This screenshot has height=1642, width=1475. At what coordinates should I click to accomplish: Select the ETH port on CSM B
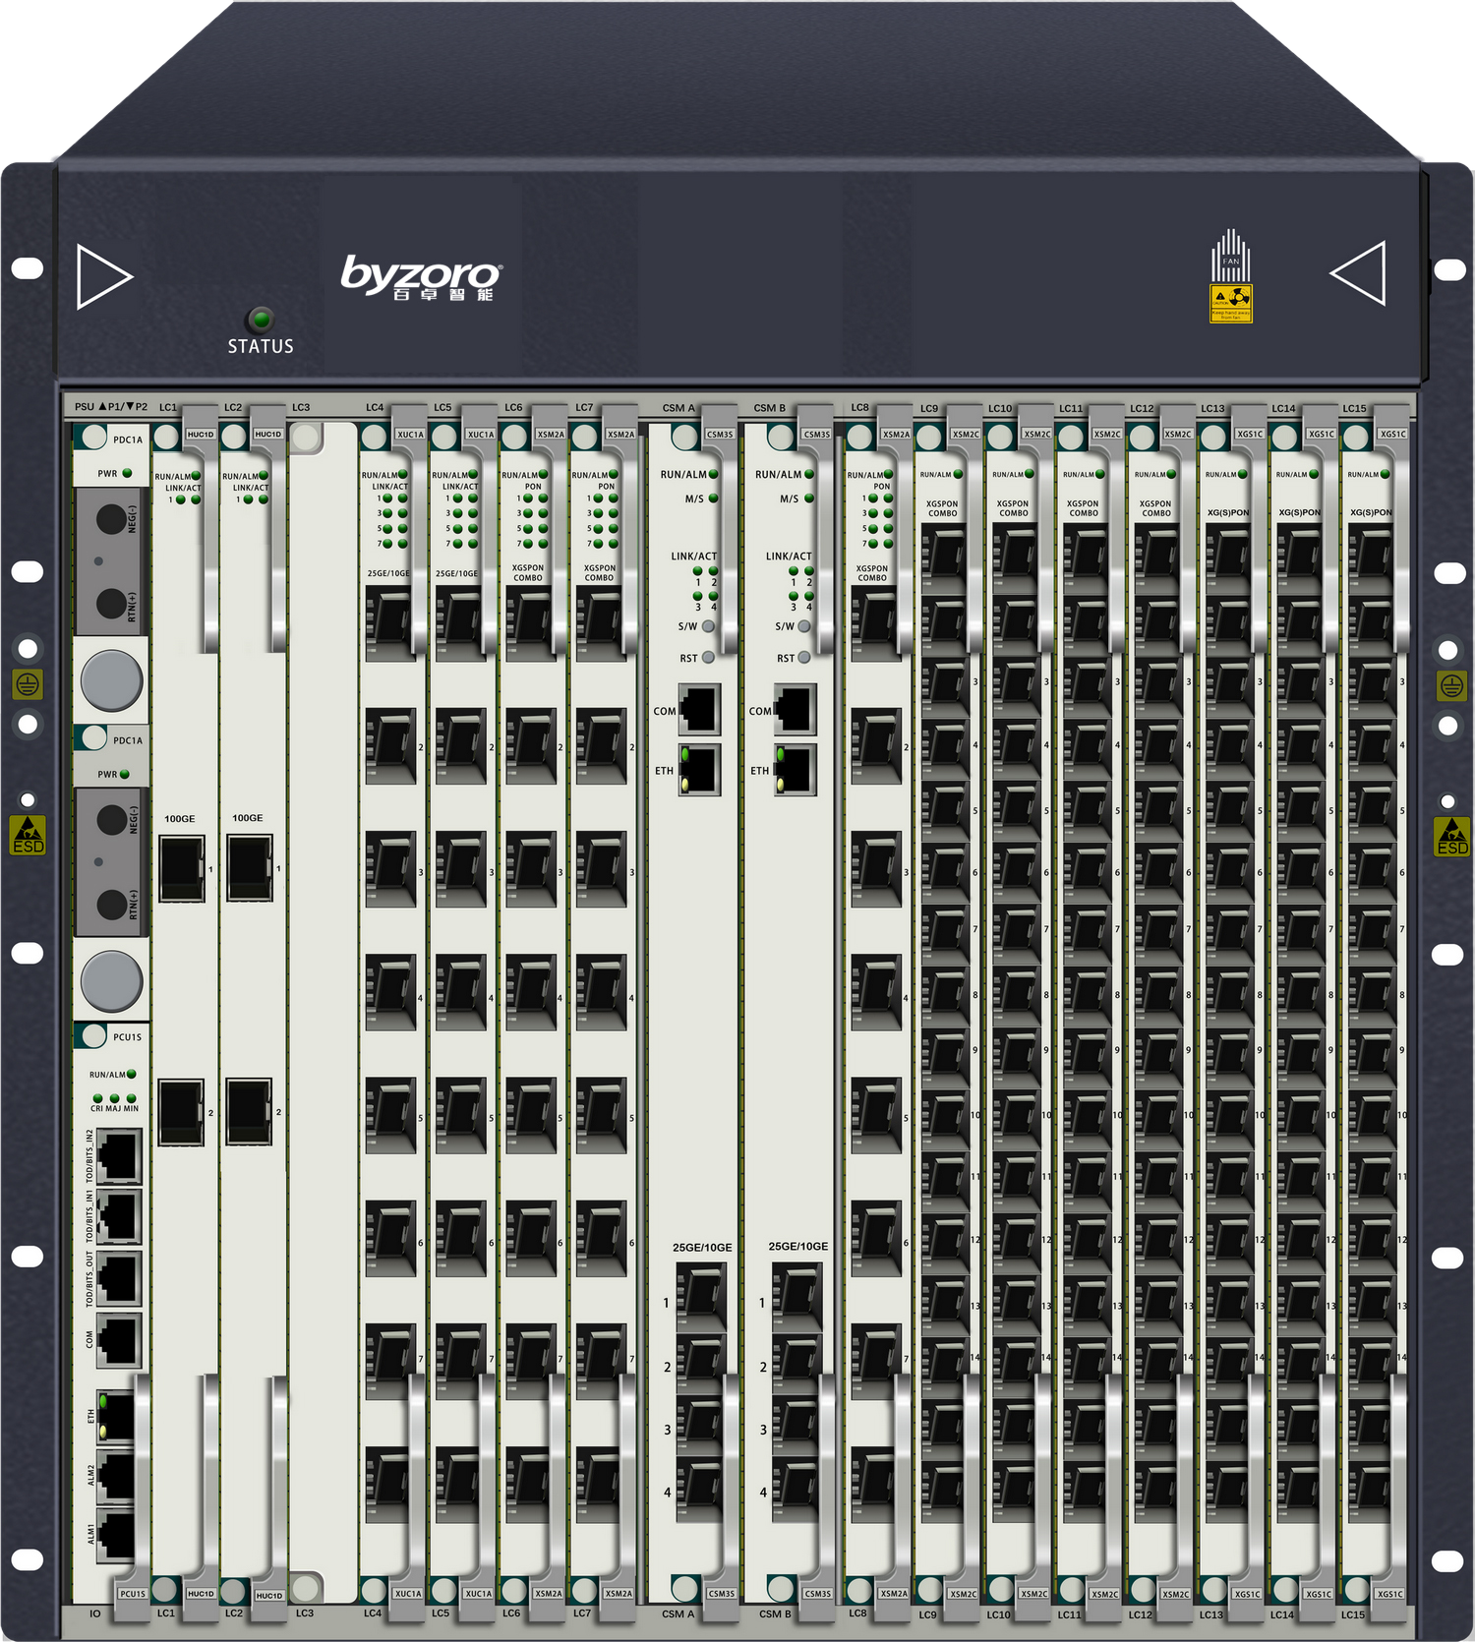795,770
